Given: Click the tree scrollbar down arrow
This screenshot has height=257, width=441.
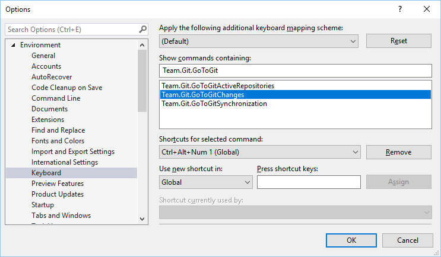Looking at the screenshot, I should click(142, 219).
